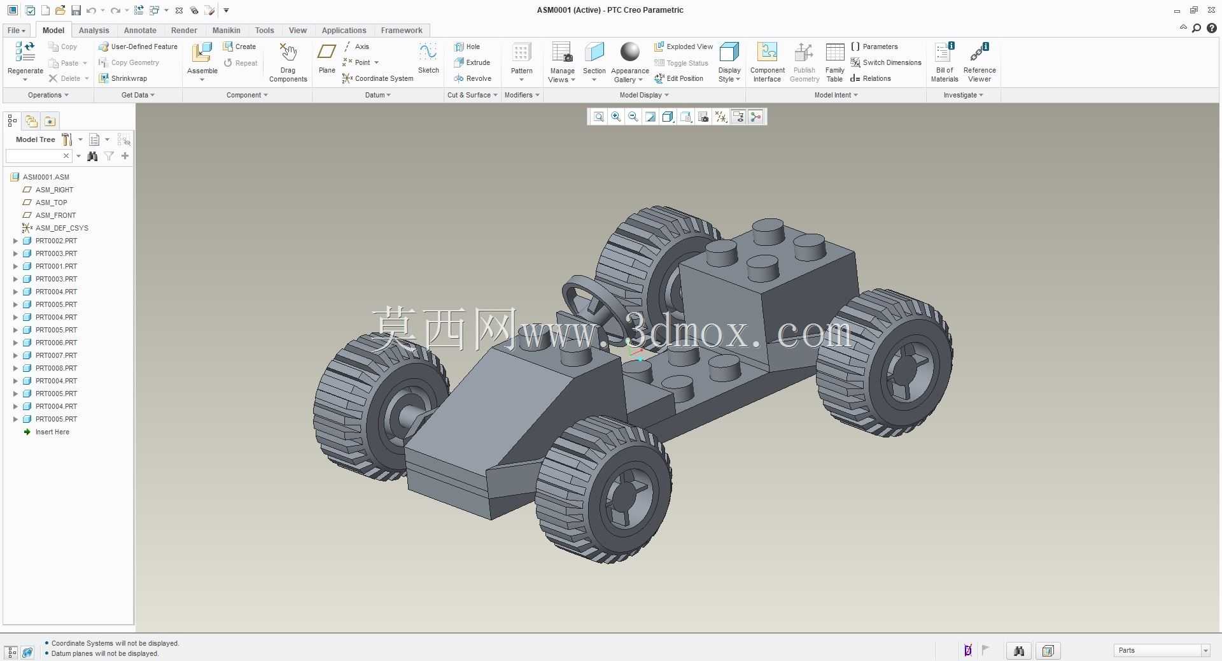Viewport: 1222px width, 661px height.
Task: Switch to the Analysis tab
Action: pos(94,31)
